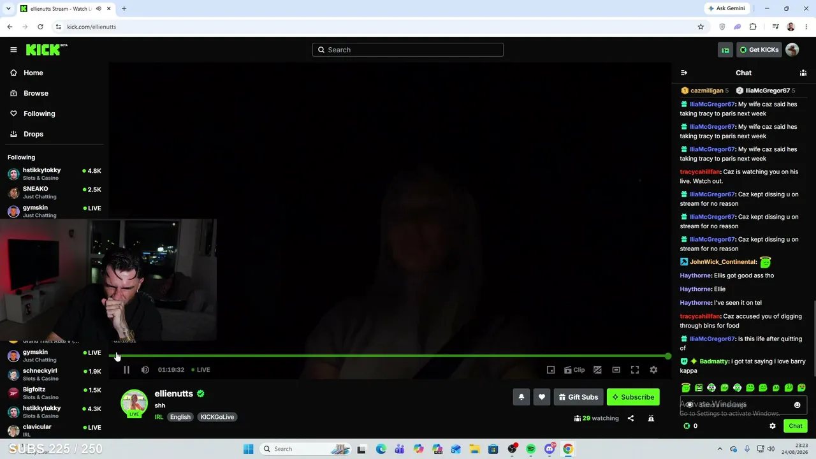Open Discord from the taskbar
Image resolution: width=816 pixels, height=459 pixels.
click(550, 449)
